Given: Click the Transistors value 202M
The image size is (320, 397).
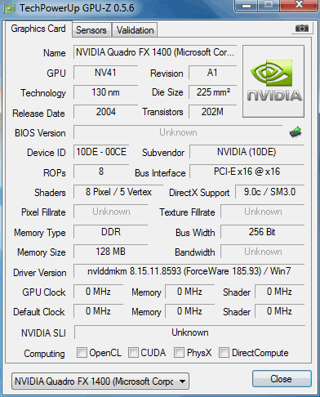Looking at the screenshot, I should click(x=212, y=112).
